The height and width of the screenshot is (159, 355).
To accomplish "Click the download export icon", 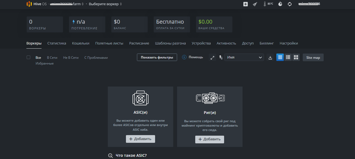I will coord(270,58).
